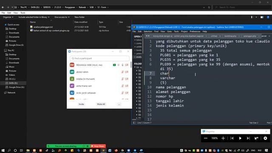Open Sublime Text Project menu
The height and width of the screenshot is (153, 272).
tap(184, 31)
